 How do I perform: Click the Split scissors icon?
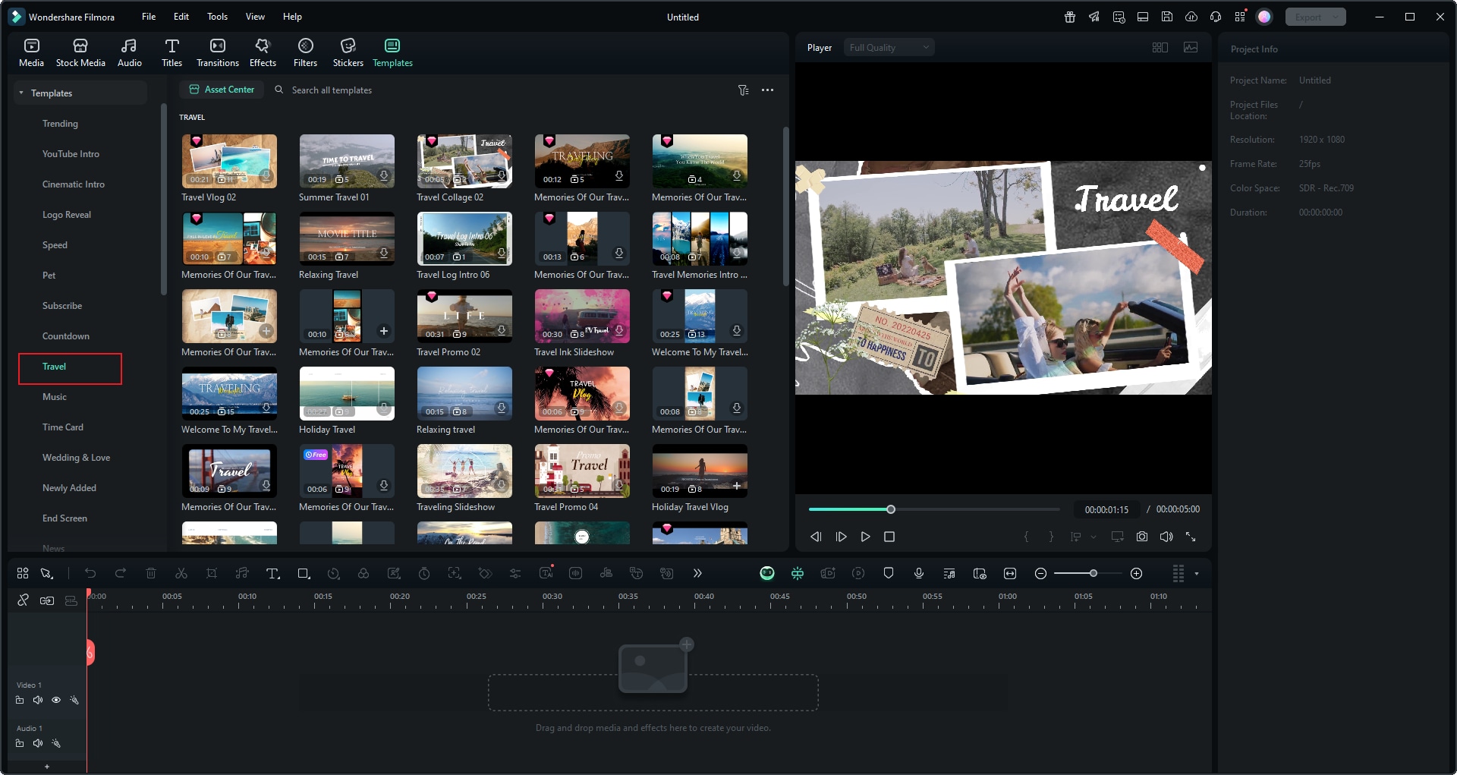click(x=181, y=574)
